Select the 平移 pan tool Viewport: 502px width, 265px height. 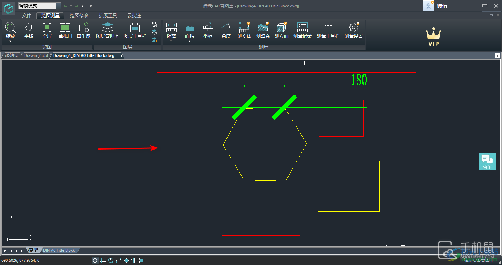[x=29, y=31]
